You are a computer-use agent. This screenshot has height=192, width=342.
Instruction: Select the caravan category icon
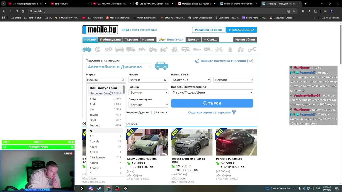186,49
